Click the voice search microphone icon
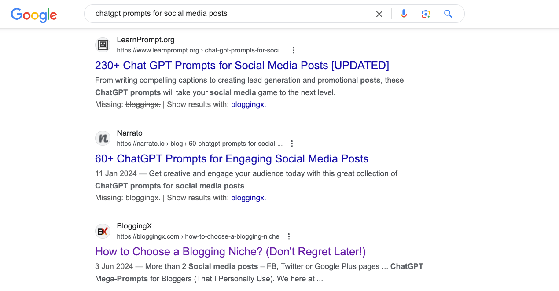 pyautogui.click(x=404, y=14)
